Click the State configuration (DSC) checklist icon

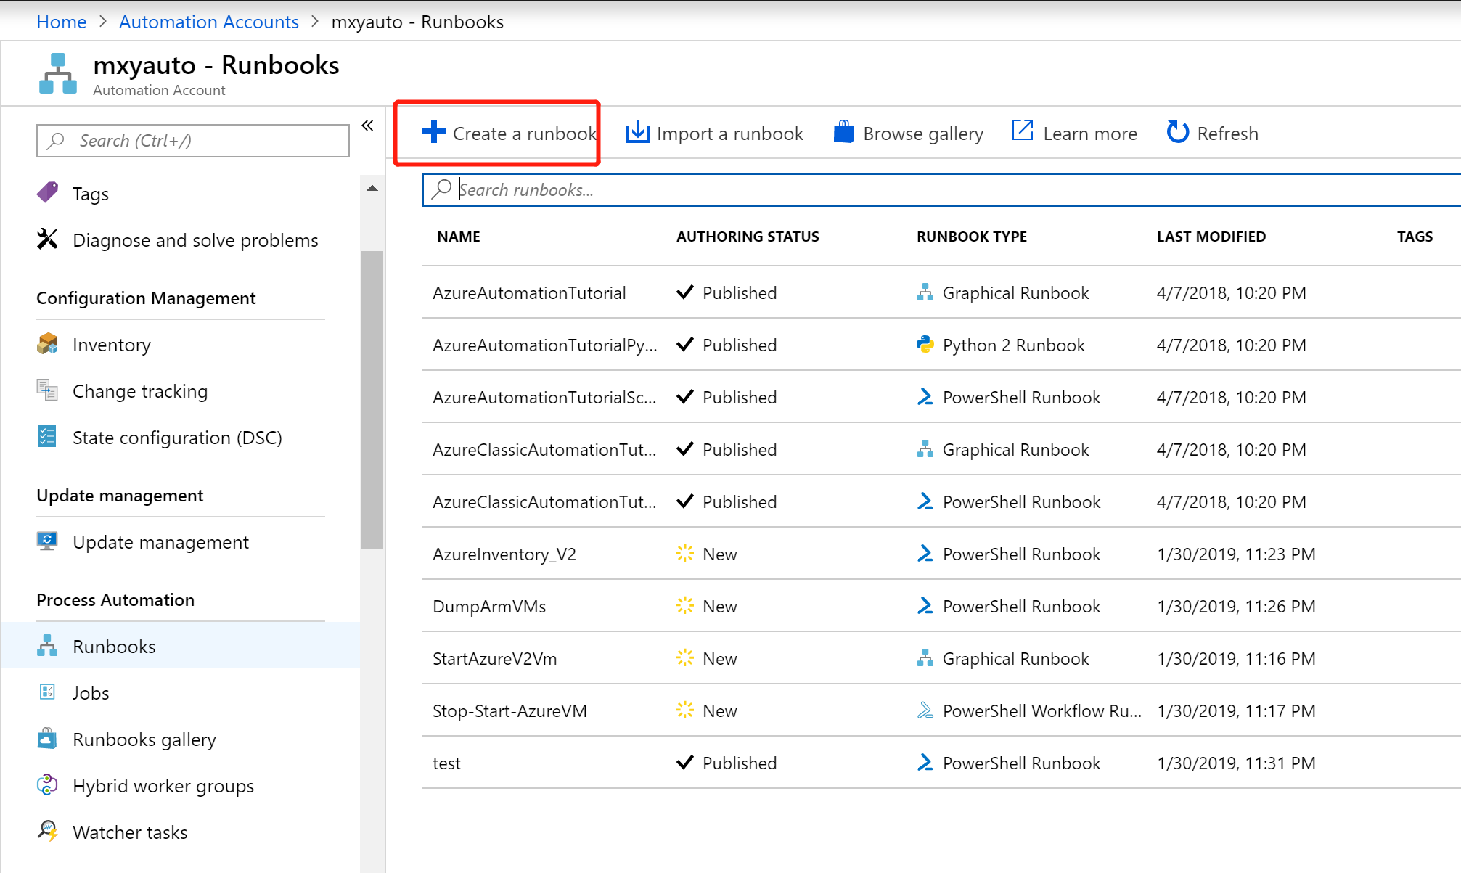(x=47, y=437)
